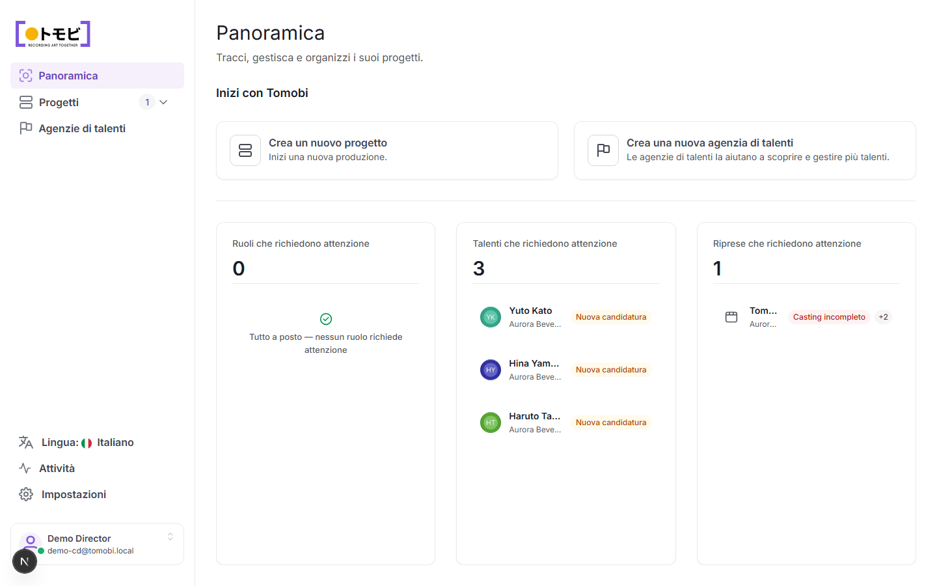Click the new talent agency flag icon
The image size is (937, 586).
click(x=603, y=150)
